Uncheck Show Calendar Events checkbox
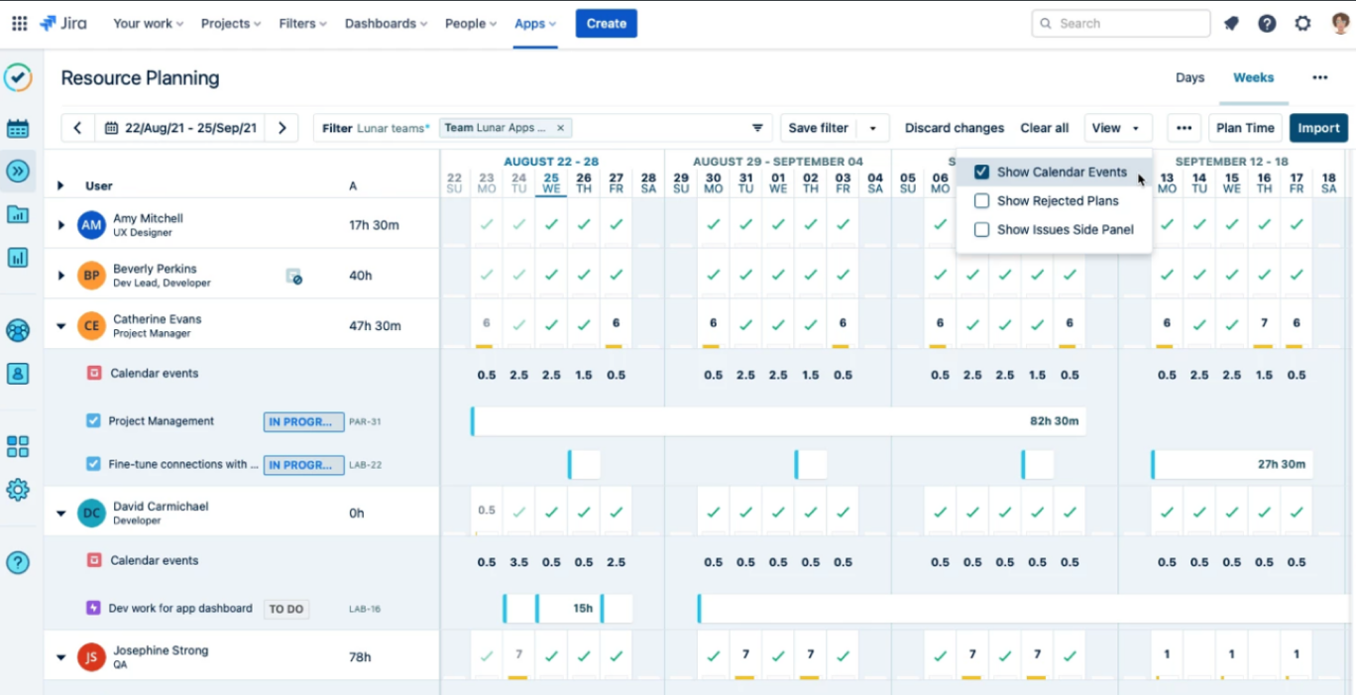Screen dimensions: 1356x695 coord(981,173)
